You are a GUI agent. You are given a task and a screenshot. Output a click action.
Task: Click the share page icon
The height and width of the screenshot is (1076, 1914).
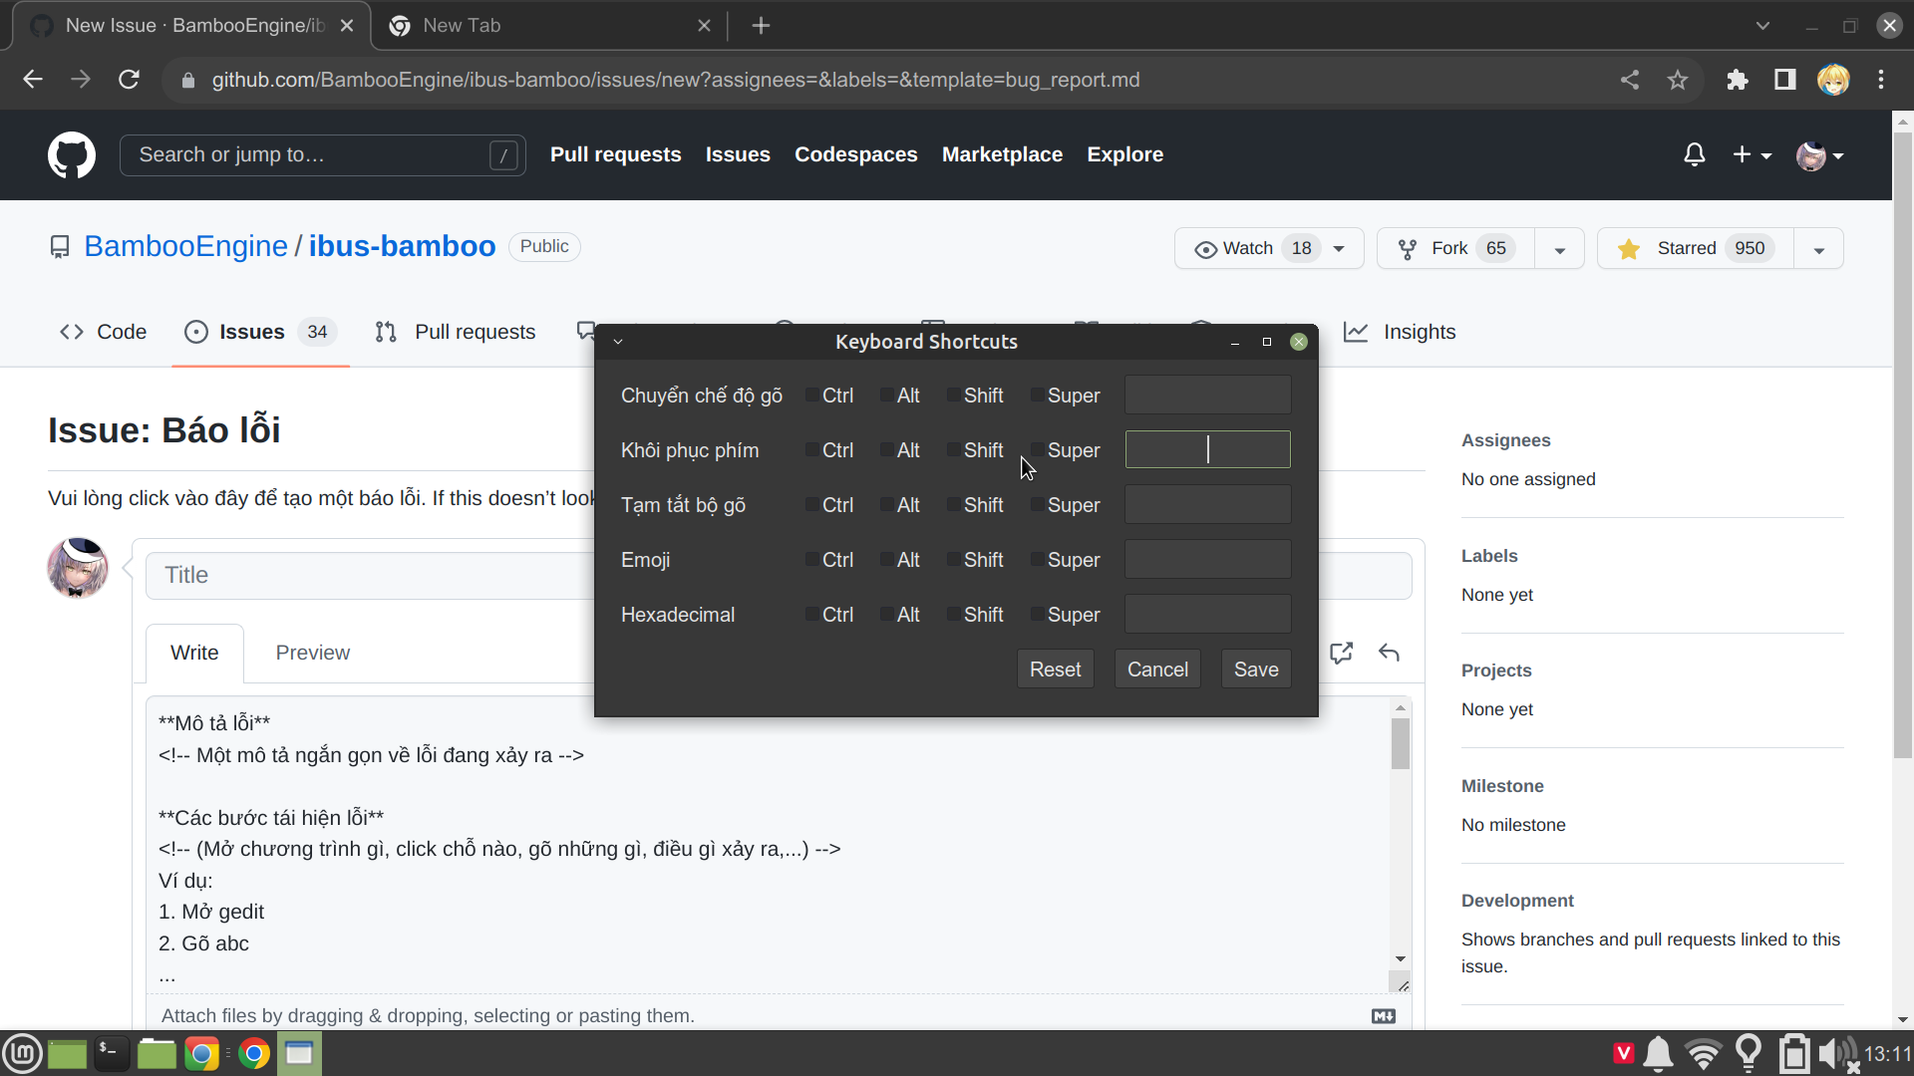point(1630,80)
